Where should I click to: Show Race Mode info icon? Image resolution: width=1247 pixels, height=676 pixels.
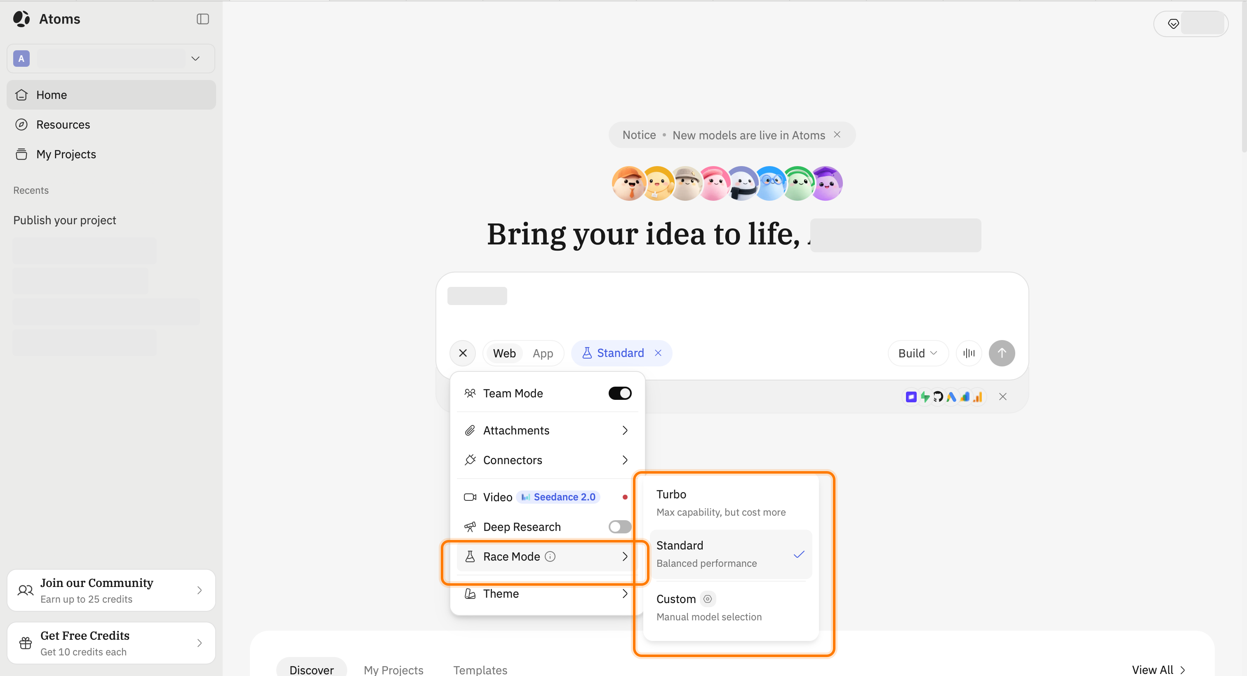click(550, 556)
